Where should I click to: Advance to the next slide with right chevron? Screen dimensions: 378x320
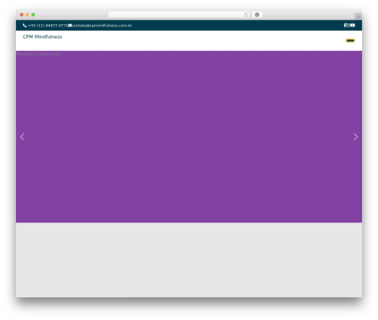coord(355,137)
